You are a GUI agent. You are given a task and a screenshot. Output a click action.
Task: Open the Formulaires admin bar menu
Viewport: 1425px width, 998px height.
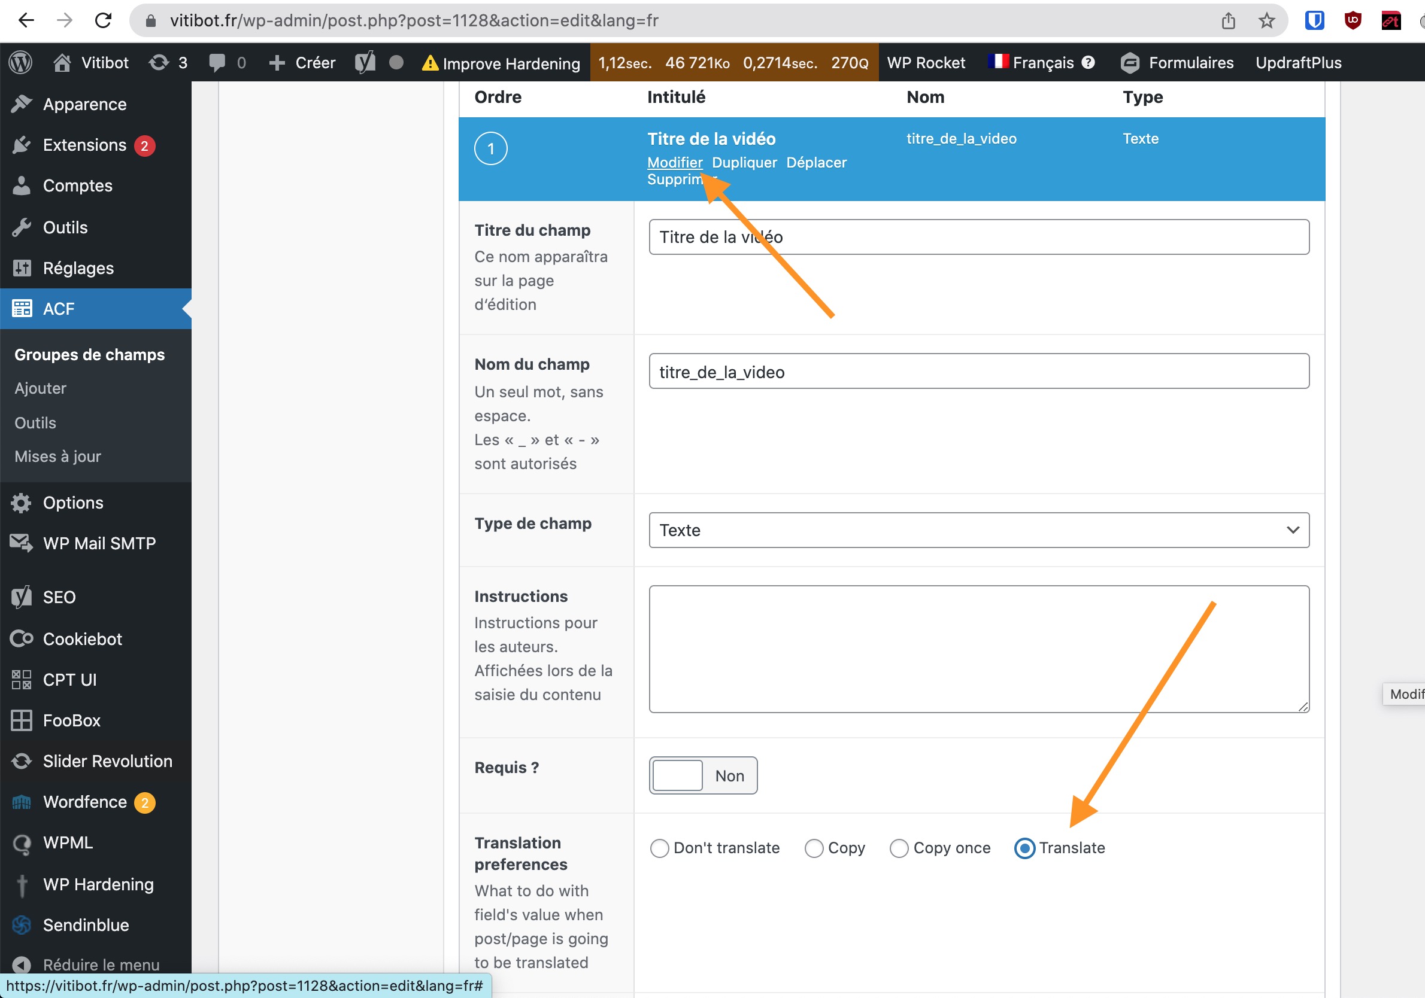(x=1177, y=62)
